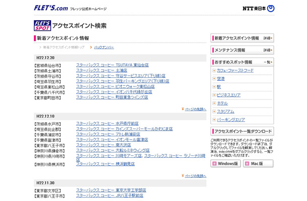Open パーキングエリア spot link
The image size is (307, 201).
(231, 120)
